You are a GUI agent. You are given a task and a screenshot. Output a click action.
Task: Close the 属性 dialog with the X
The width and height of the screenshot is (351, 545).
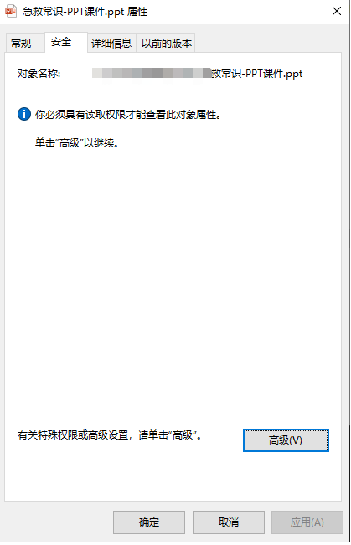point(337,11)
